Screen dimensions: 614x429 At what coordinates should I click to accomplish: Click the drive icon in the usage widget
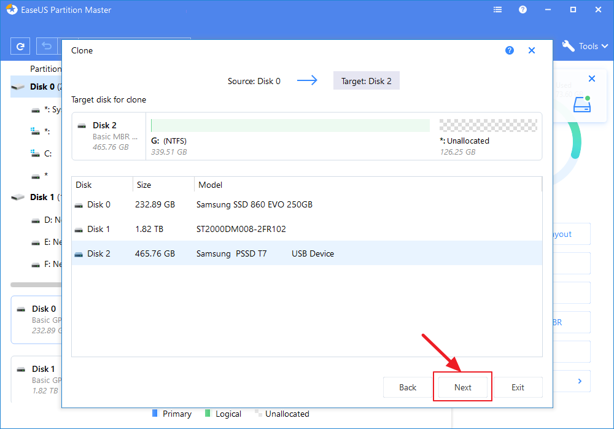click(582, 104)
